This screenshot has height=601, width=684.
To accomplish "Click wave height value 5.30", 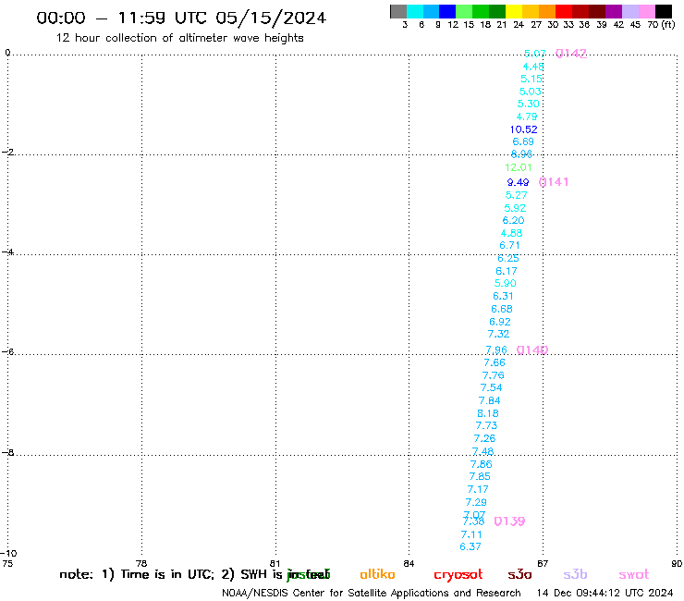I will [x=529, y=104].
